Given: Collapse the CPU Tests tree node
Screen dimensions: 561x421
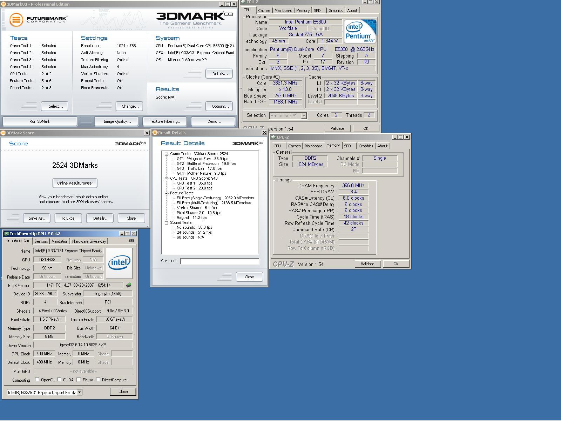Looking at the screenshot, I should click(x=167, y=178).
